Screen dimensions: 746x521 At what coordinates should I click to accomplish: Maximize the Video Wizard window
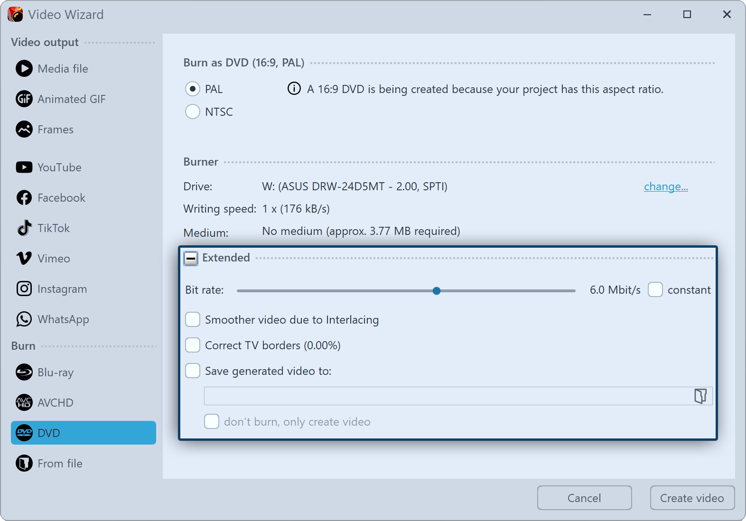687,14
